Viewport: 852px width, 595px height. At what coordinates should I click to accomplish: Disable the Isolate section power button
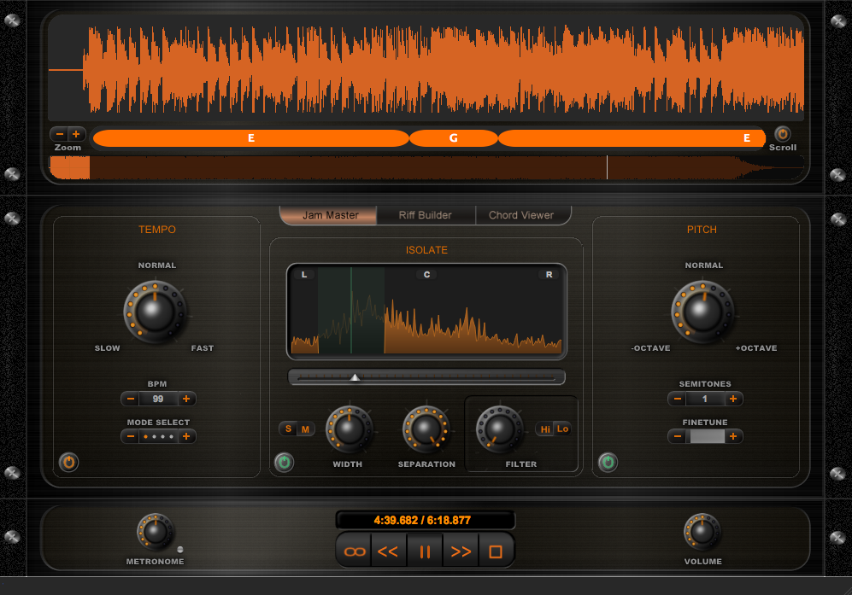pyautogui.click(x=284, y=463)
